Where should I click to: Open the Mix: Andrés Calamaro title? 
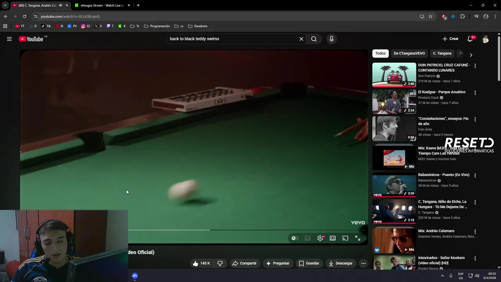(x=436, y=231)
